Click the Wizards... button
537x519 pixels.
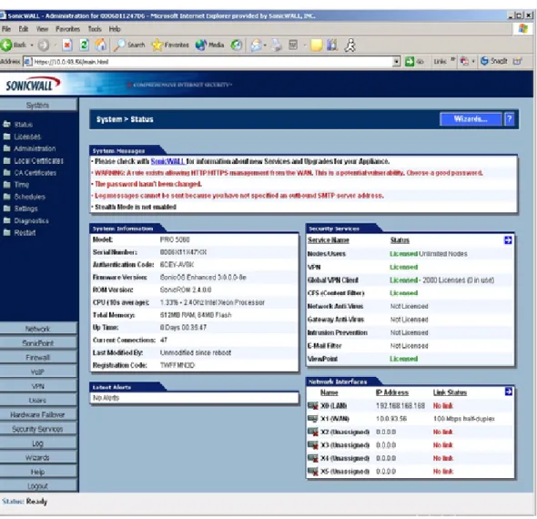pyautogui.click(x=471, y=119)
